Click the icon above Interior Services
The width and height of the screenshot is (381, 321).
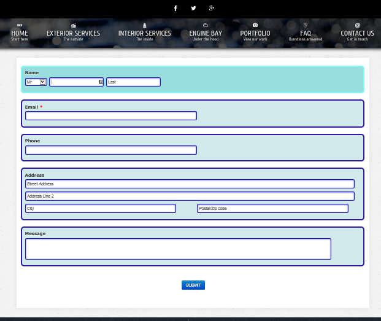144,25
